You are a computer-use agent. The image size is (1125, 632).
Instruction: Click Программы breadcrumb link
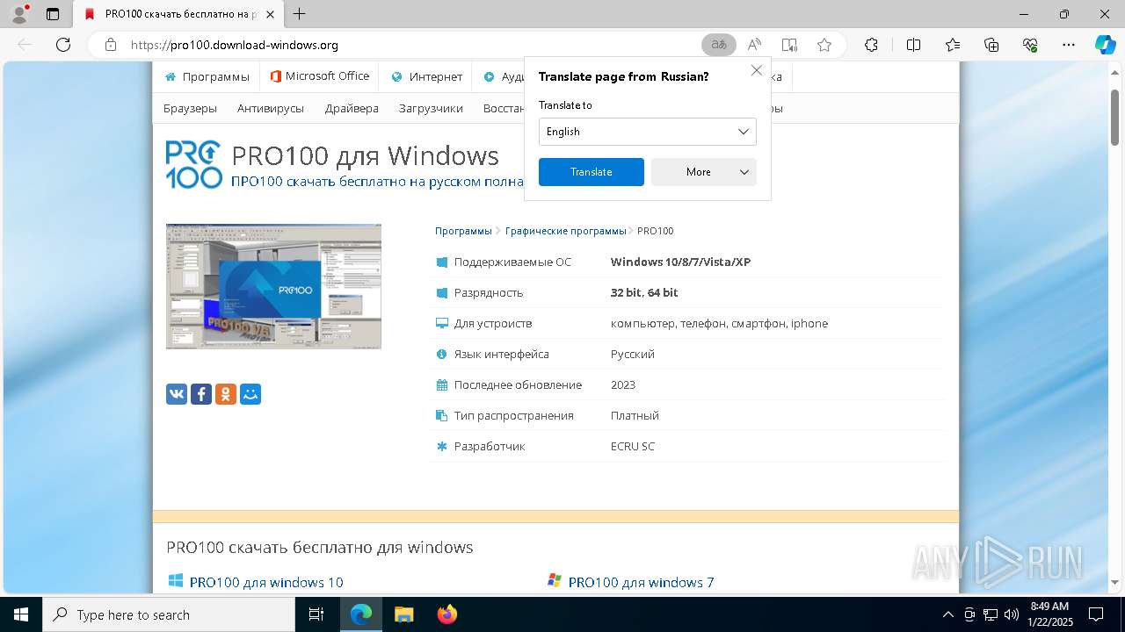pos(463,231)
